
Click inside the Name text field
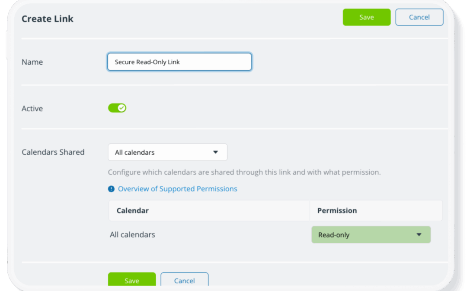click(x=179, y=62)
